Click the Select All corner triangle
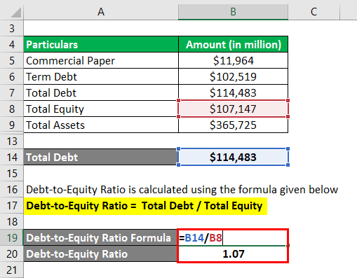Viewport: 357px width, 278px height. pos(16,12)
